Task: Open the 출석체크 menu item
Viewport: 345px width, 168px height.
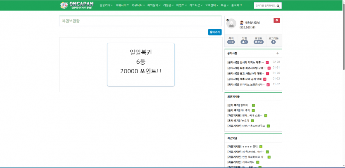Action: (236, 5)
